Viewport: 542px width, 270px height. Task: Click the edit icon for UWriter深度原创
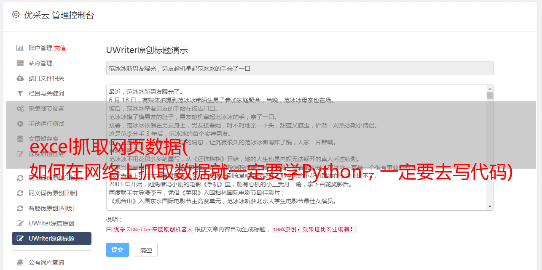tap(20, 223)
